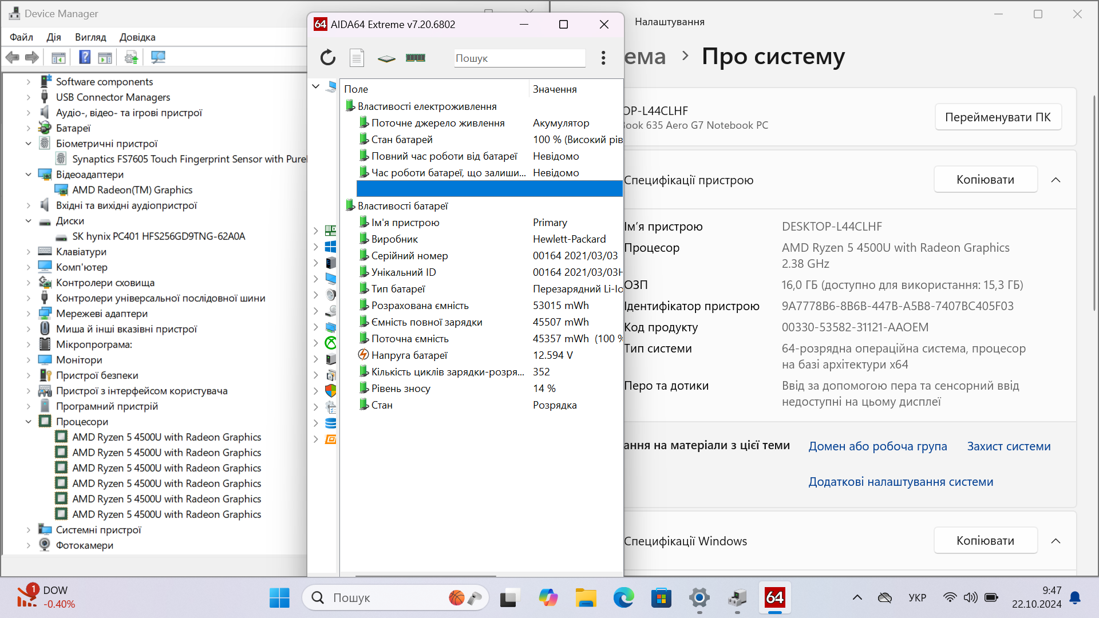Click the Settings window vertical scrollbar
Image resolution: width=1099 pixels, height=618 pixels.
coord(1094,203)
